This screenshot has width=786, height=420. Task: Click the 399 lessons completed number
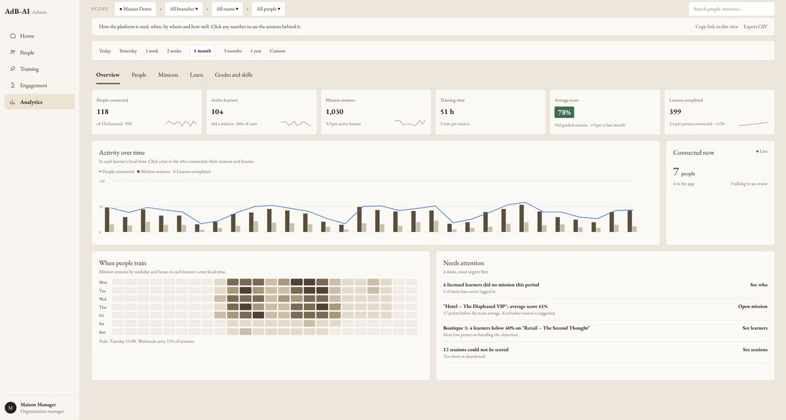[x=675, y=112]
